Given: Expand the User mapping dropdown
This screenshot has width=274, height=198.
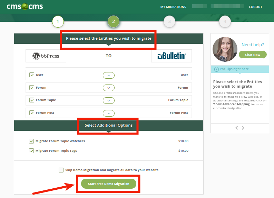Looking at the screenshot, I should (109, 76).
